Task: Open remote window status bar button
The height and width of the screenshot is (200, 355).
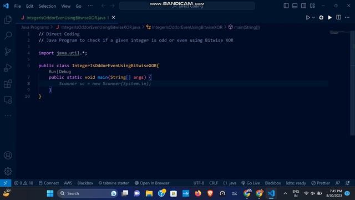Action: pos(6,183)
